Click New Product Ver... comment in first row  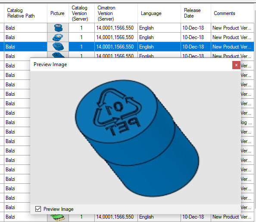click(232, 28)
